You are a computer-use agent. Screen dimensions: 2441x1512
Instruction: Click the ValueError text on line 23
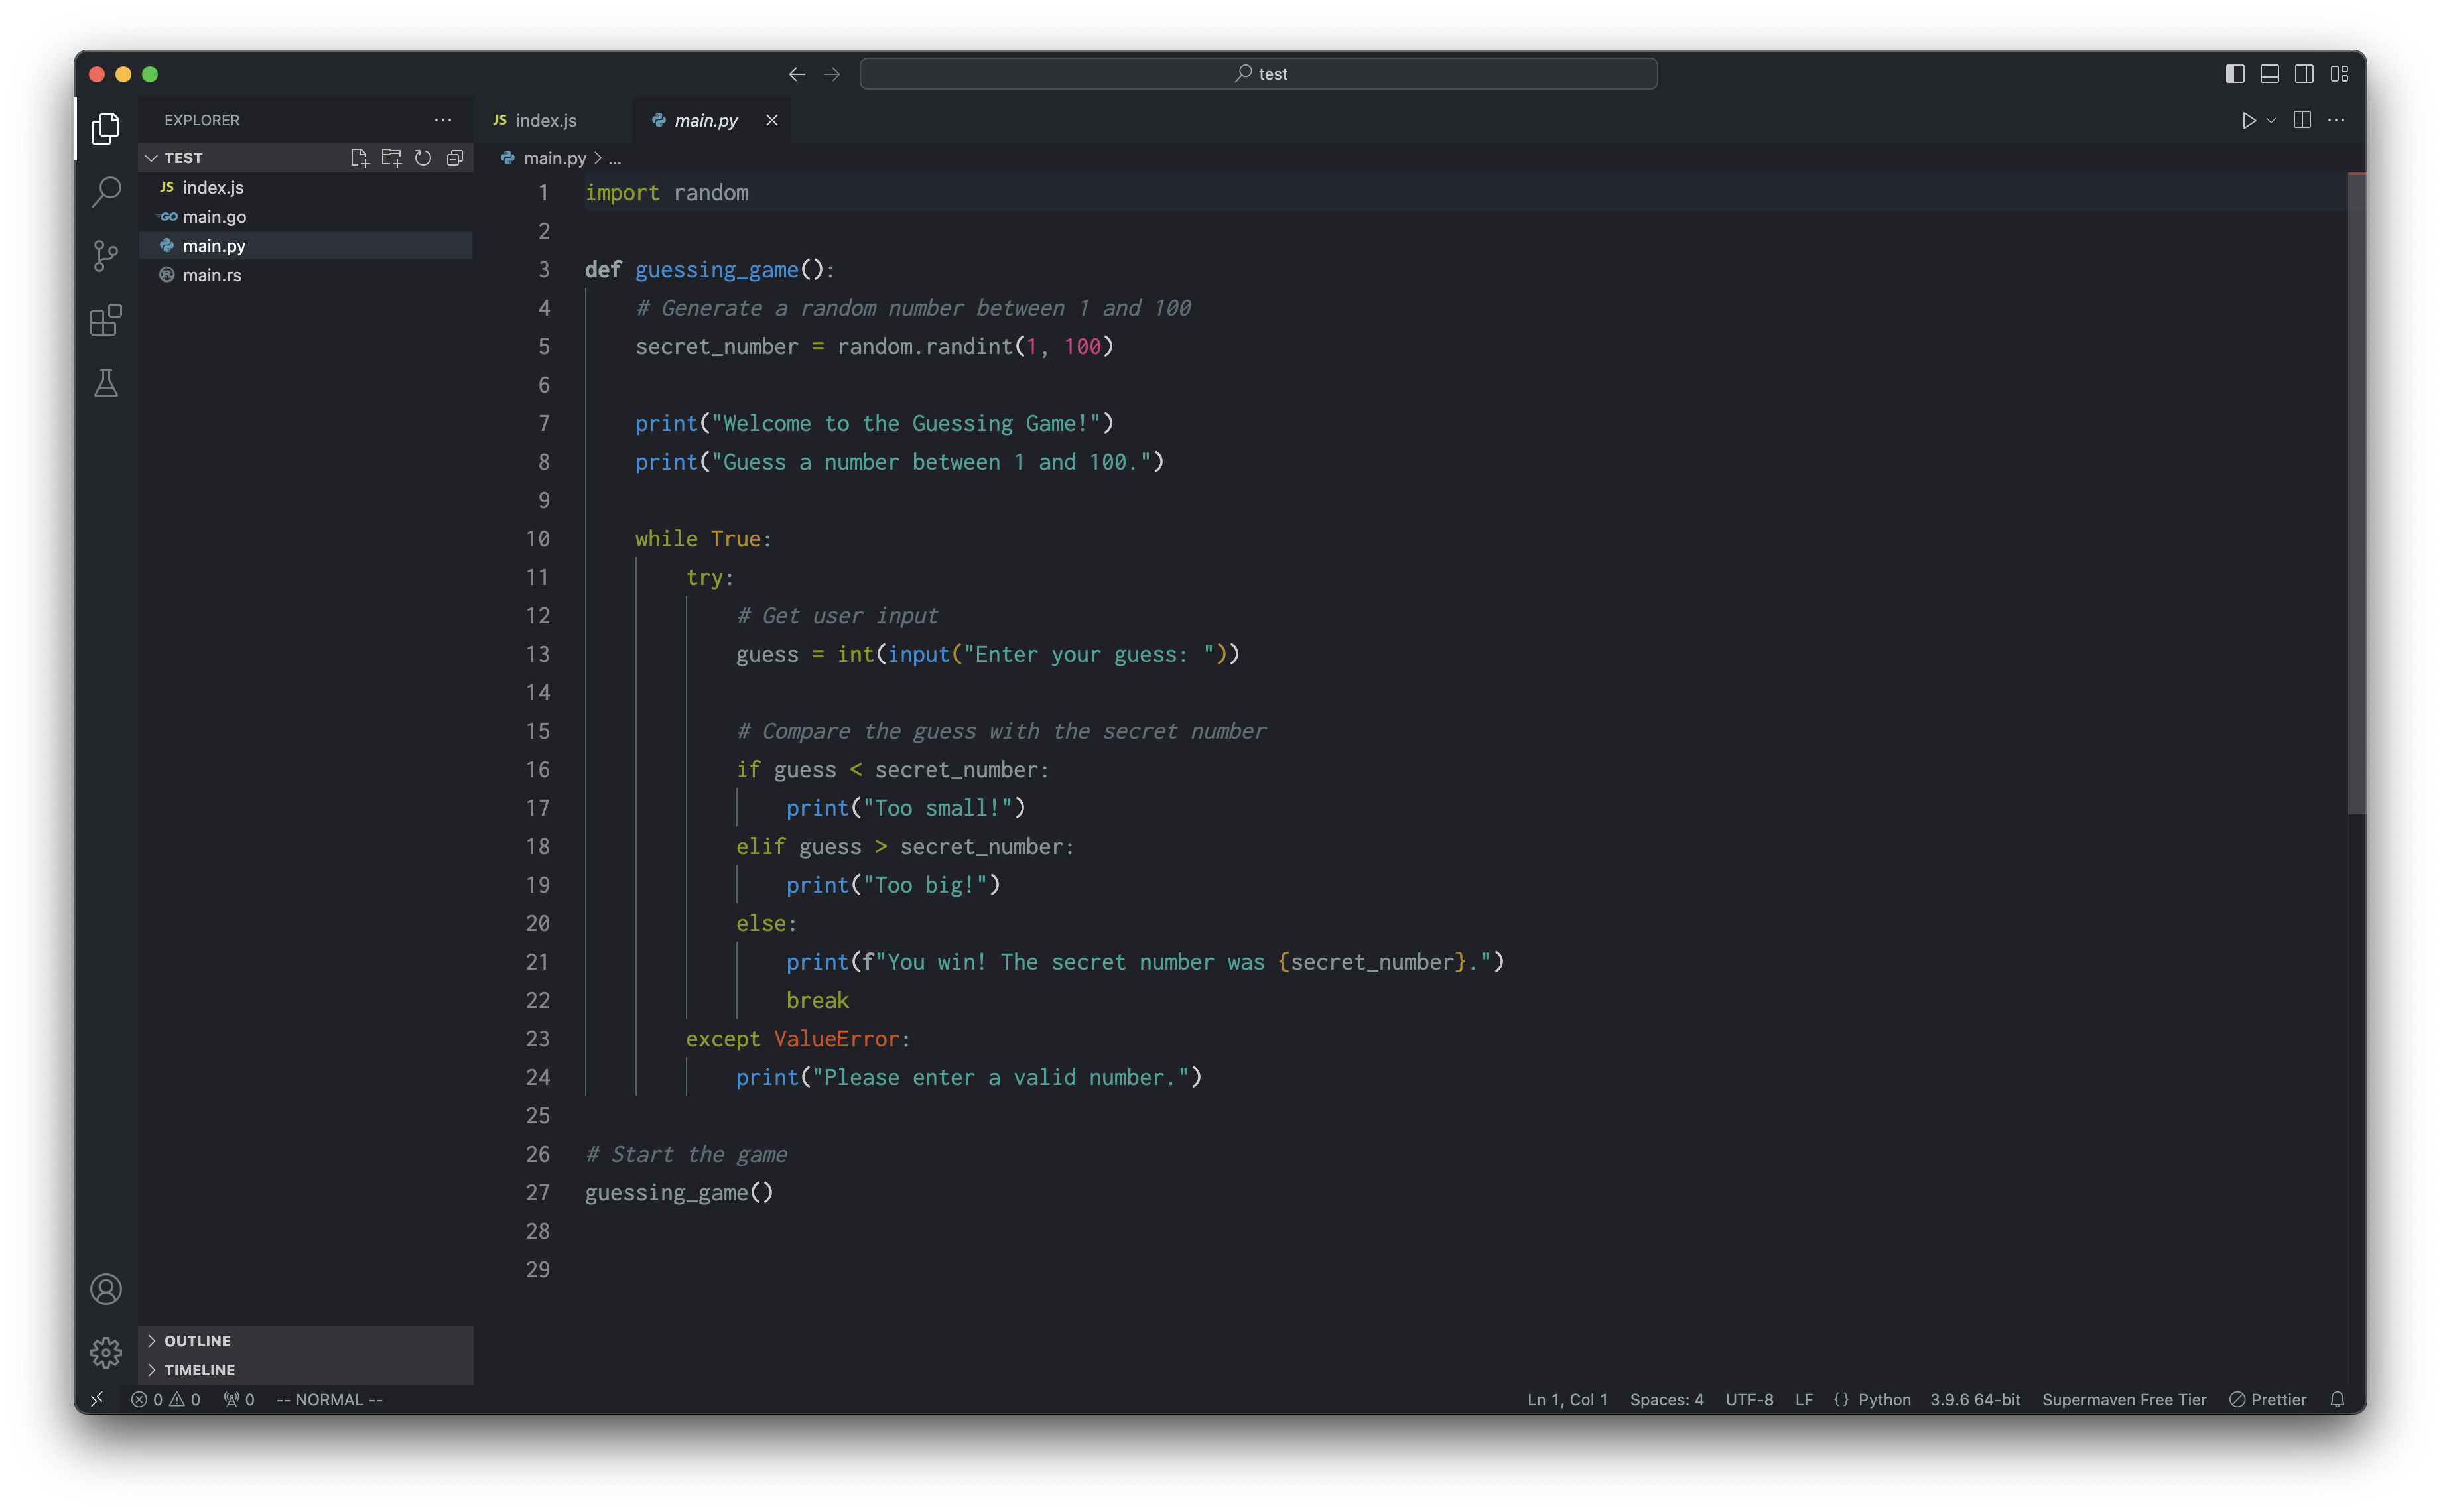836,1039
